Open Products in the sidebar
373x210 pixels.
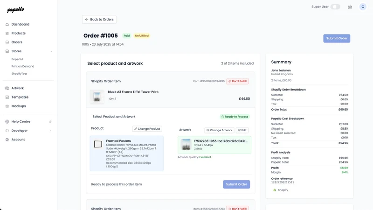coord(18,33)
